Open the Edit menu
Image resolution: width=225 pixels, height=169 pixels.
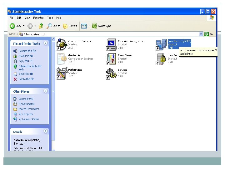(x=19, y=18)
